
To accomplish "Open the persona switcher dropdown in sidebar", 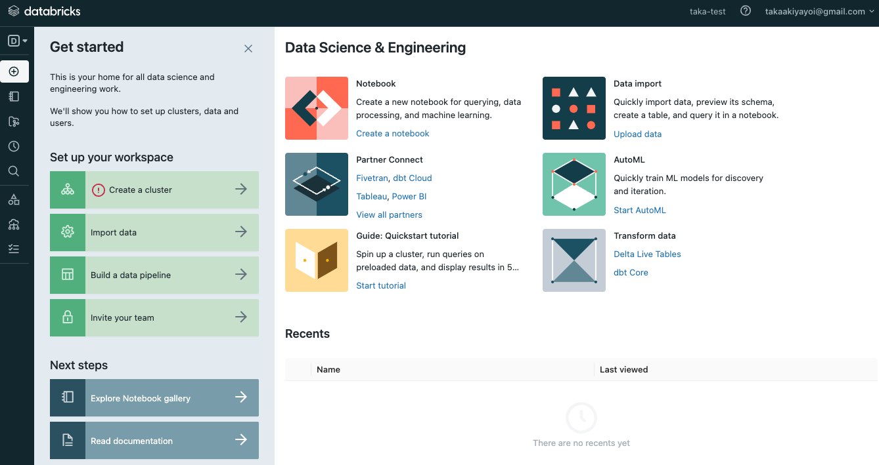I will pos(17,41).
